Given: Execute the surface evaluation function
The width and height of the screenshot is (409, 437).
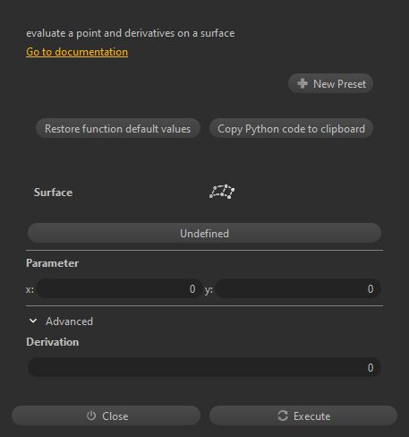Looking at the screenshot, I should click(303, 416).
